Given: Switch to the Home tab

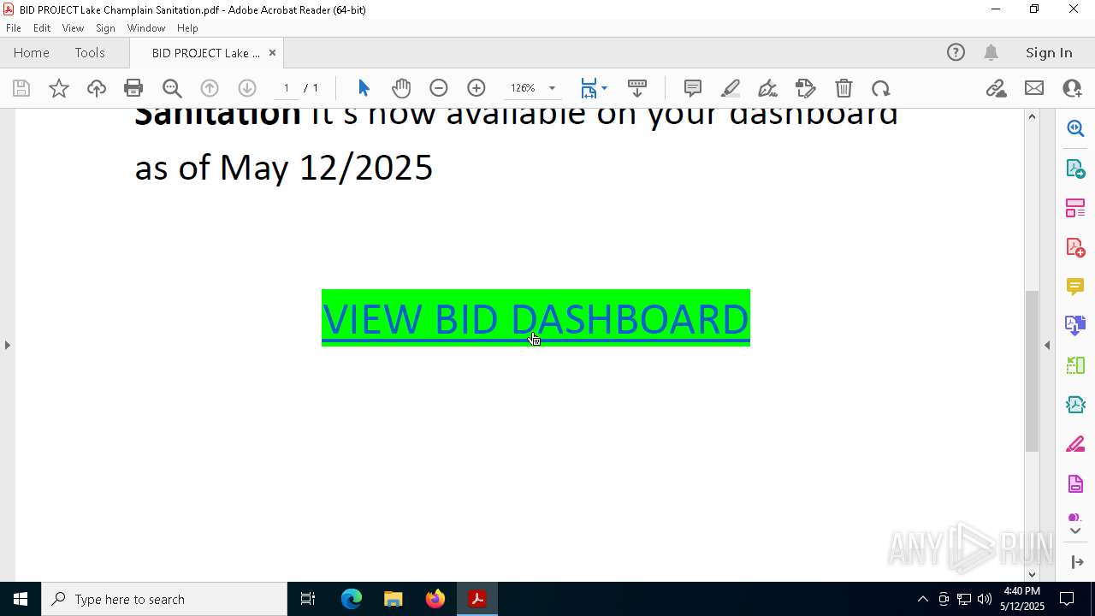Looking at the screenshot, I should [x=32, y=52].
